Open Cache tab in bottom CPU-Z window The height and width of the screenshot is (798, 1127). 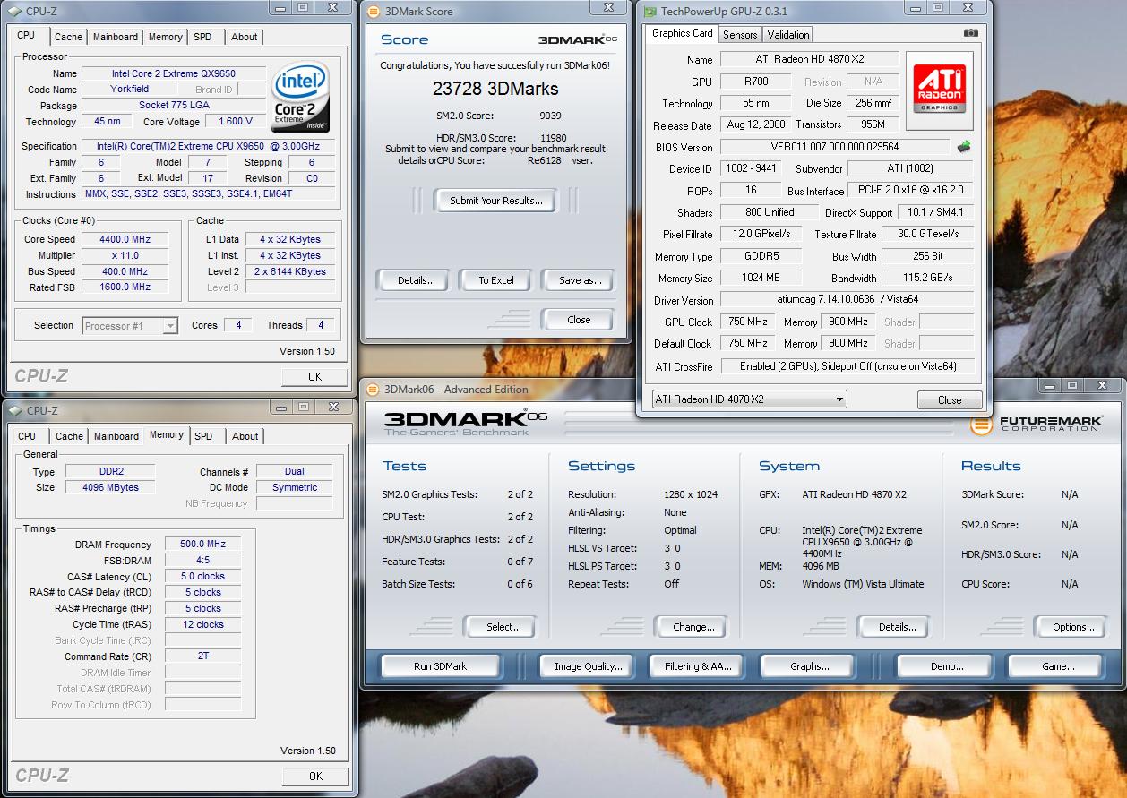pyautogui.click(x=68, y=436)
